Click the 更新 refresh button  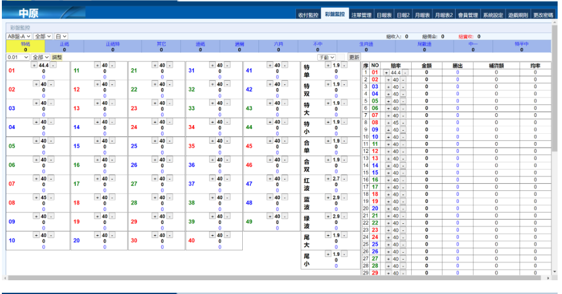point(354,57)
